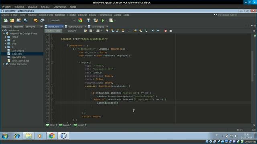
Task: Run project with green play icon
Action: coord(103,20)
